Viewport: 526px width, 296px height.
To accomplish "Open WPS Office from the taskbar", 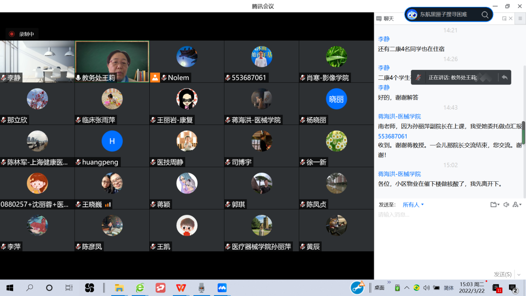I will 181,288.
